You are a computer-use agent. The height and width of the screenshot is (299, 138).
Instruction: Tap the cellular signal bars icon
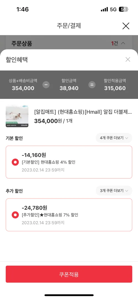click(x=104, y=9)
